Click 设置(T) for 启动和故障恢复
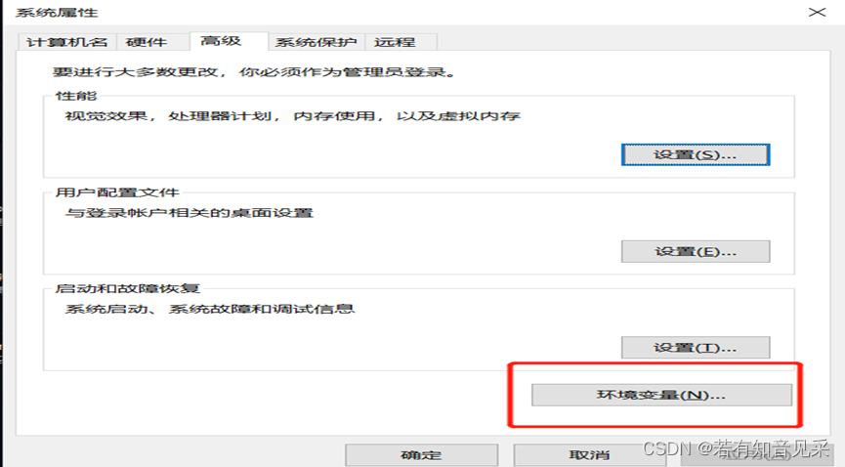845x467 pixels. click(x=696, y=348)
